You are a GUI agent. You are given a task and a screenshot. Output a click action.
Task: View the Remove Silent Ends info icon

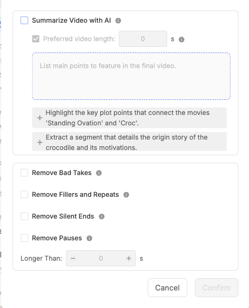(x=102, y=217)
